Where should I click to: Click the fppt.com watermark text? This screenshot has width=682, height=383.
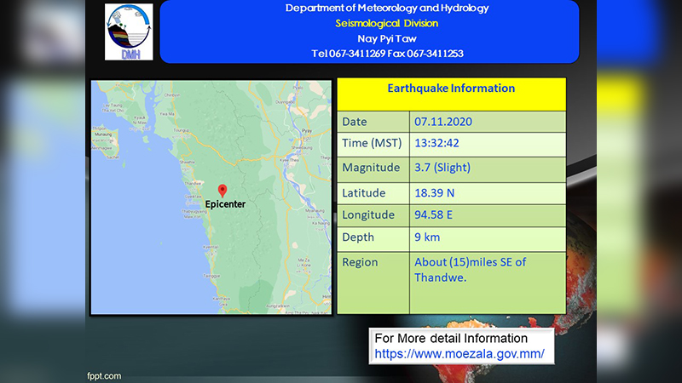[x=104, y=376]
